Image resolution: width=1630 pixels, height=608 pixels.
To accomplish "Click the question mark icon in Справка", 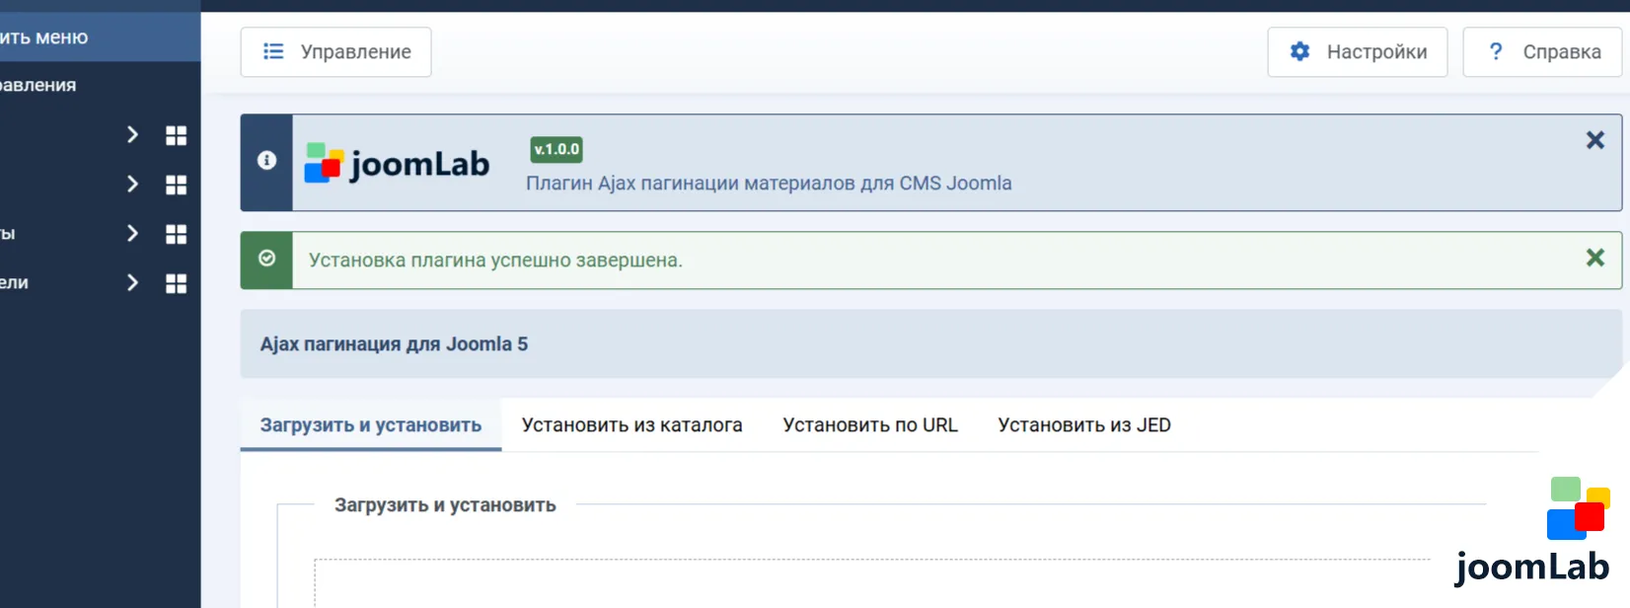I will 1496,51.
